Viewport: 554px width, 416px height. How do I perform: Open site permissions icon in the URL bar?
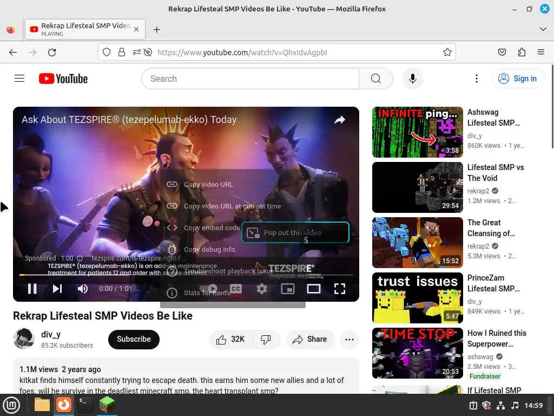pos(137,53)
